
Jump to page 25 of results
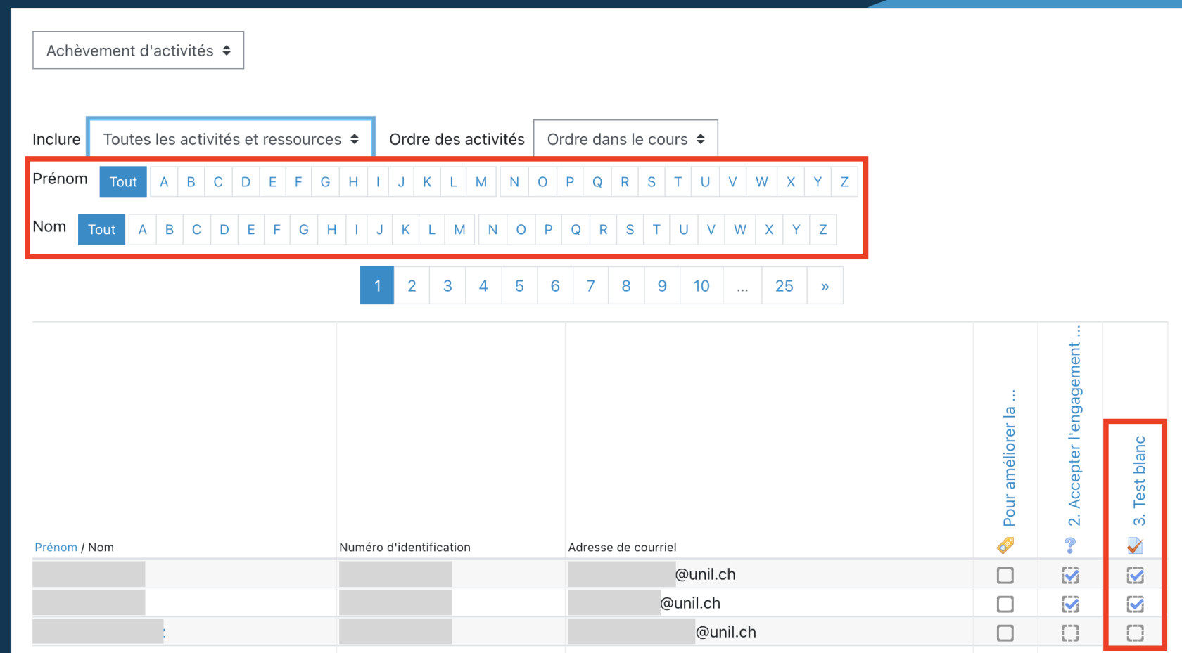[784, 286]
